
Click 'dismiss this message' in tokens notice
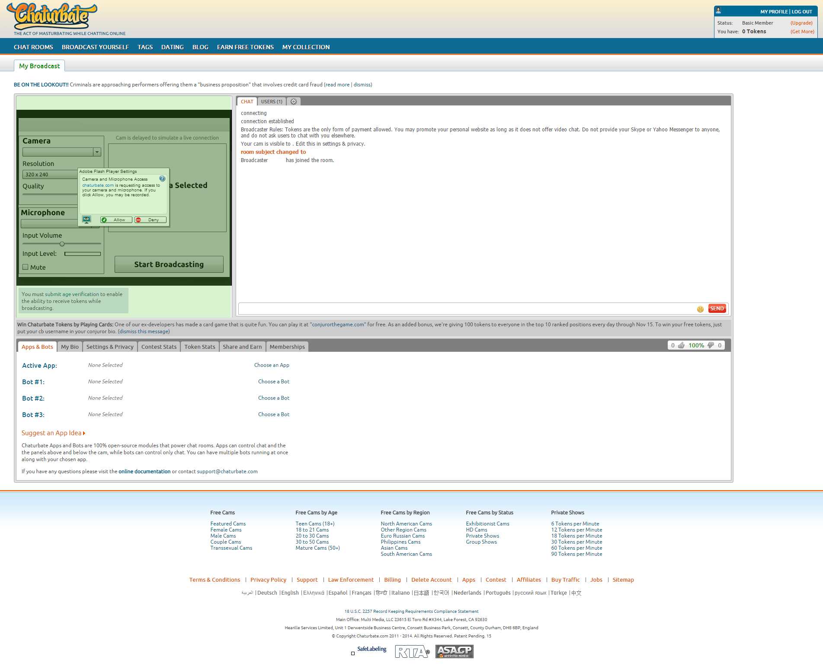(x=144, y=331)
